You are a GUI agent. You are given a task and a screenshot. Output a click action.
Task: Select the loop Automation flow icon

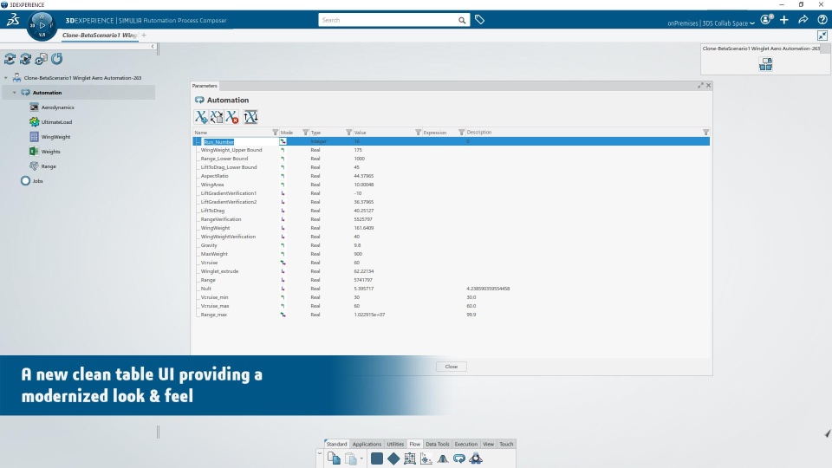tap(459, 458)
